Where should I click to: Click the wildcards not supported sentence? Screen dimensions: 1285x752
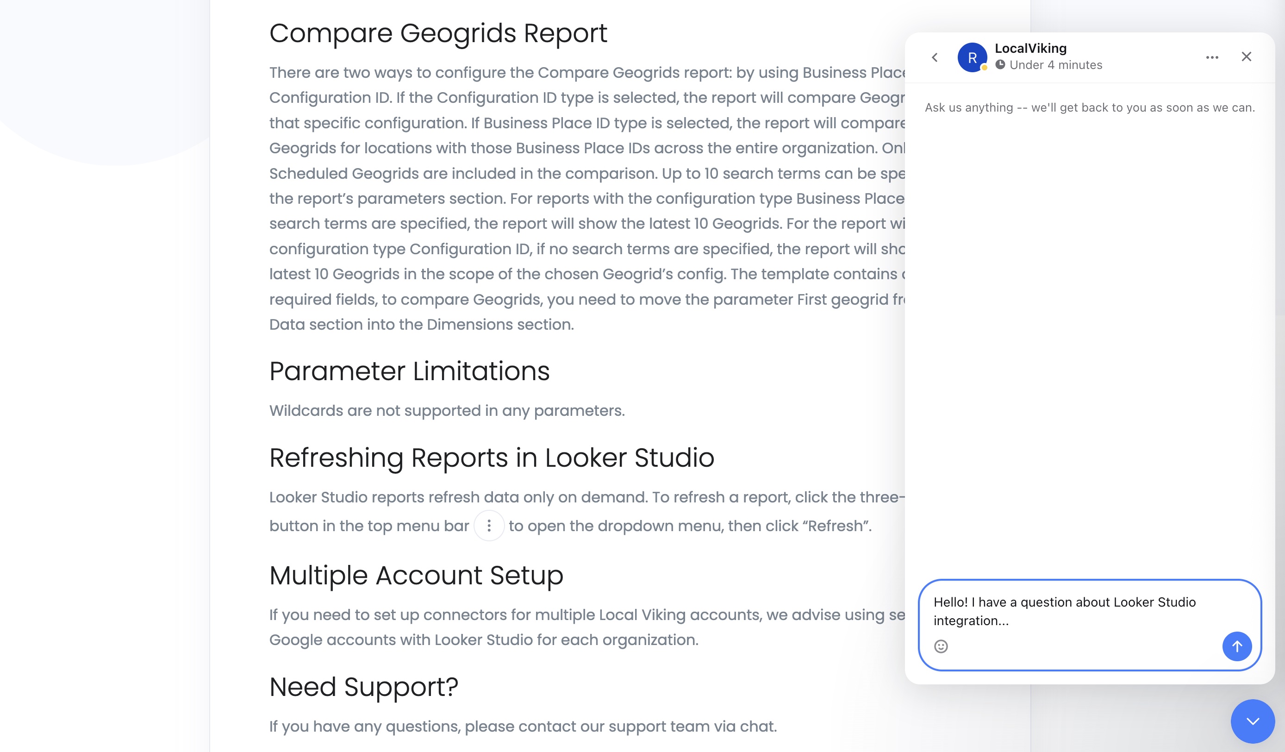pos(447,411)
